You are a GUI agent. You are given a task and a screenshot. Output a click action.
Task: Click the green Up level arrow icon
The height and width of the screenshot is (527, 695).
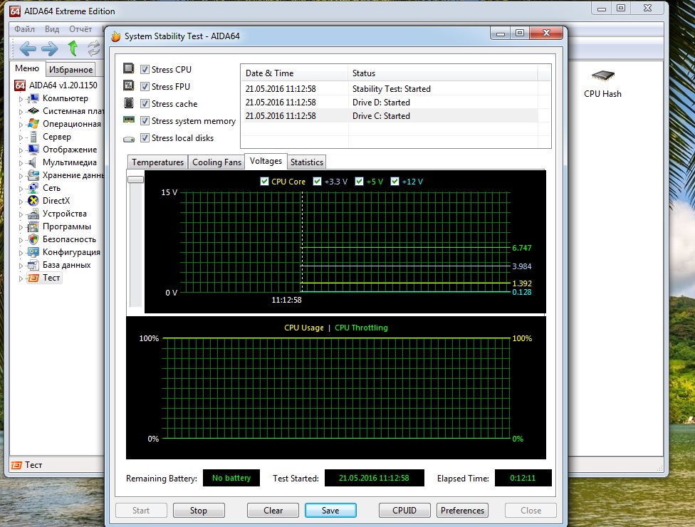click(x=72, y=48)
